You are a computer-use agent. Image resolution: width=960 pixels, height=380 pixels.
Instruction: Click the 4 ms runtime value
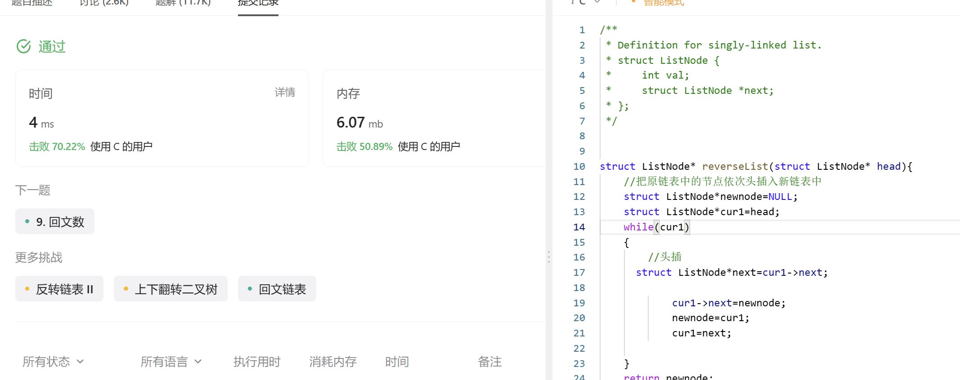coord(41,123)
